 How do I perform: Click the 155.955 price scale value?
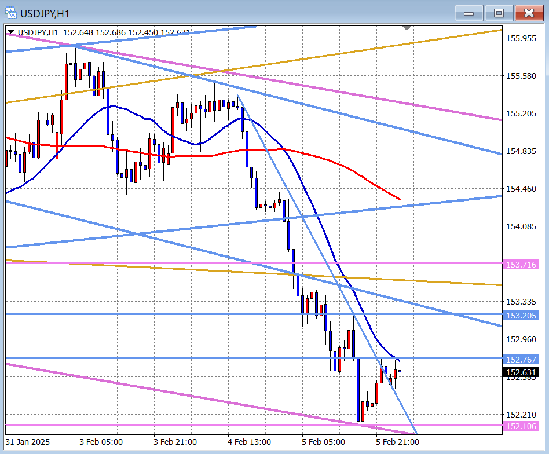click(521, 38)
